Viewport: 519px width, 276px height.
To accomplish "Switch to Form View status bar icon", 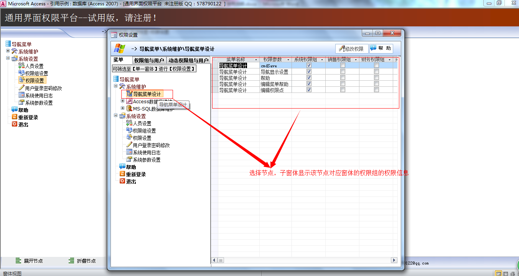I will (498, 273).
